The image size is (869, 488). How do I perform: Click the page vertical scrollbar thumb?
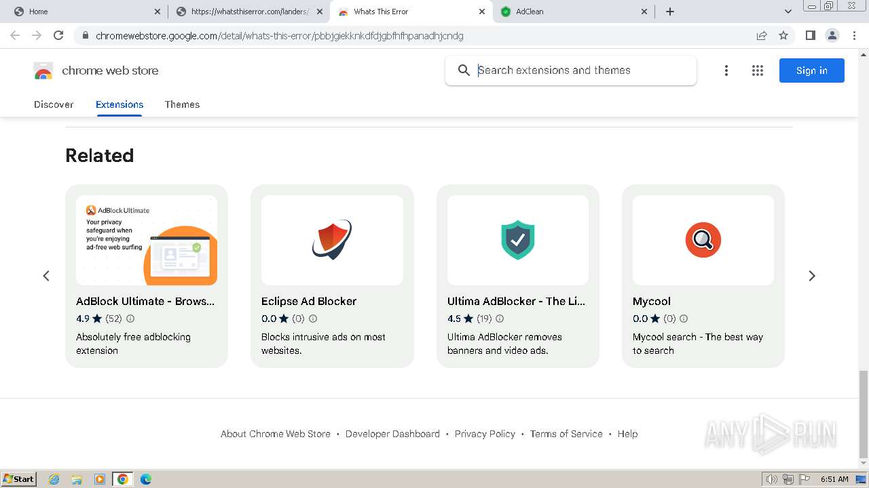tap(863, 414)
